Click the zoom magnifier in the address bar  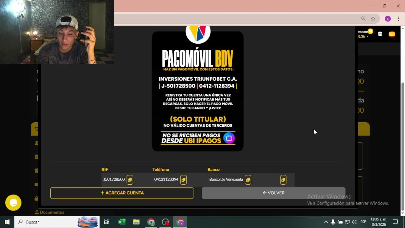click(x=363, y=19)
